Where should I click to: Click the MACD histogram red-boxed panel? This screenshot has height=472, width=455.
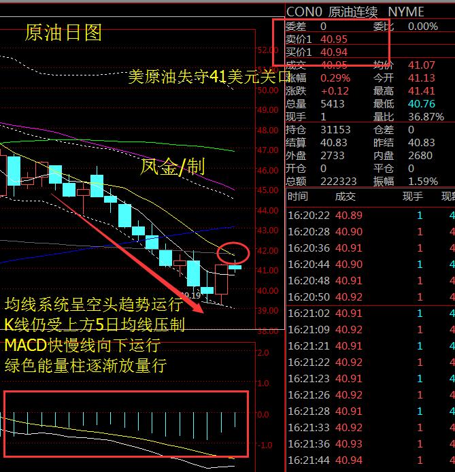coord(127,424)
